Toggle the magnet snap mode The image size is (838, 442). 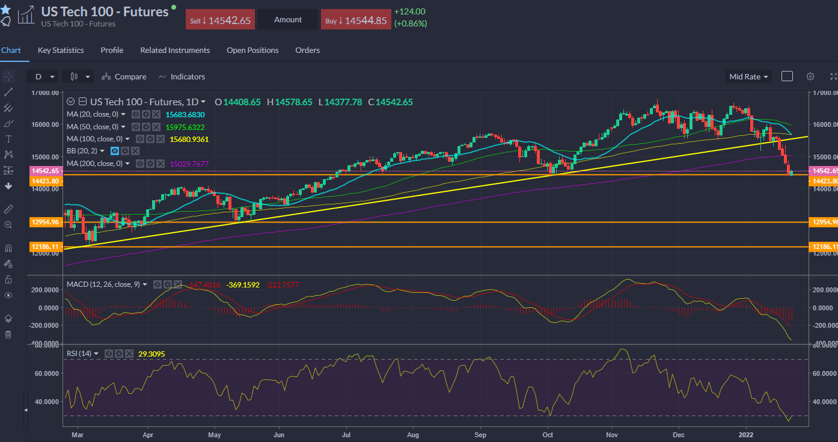coord(8,248)
